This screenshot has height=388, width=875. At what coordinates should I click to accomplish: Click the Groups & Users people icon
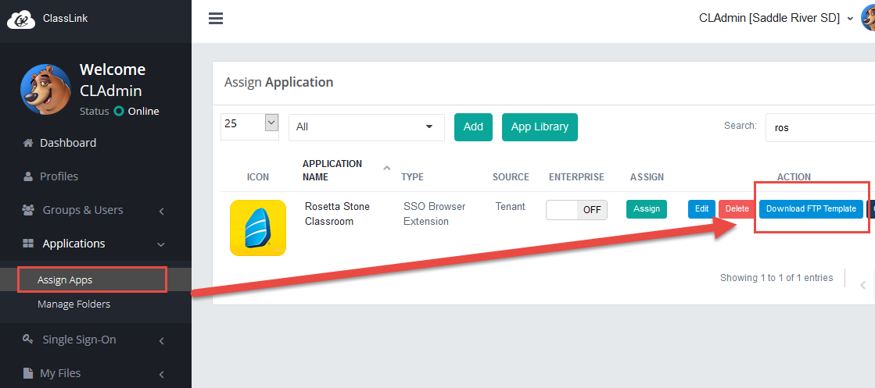[28, 210]
